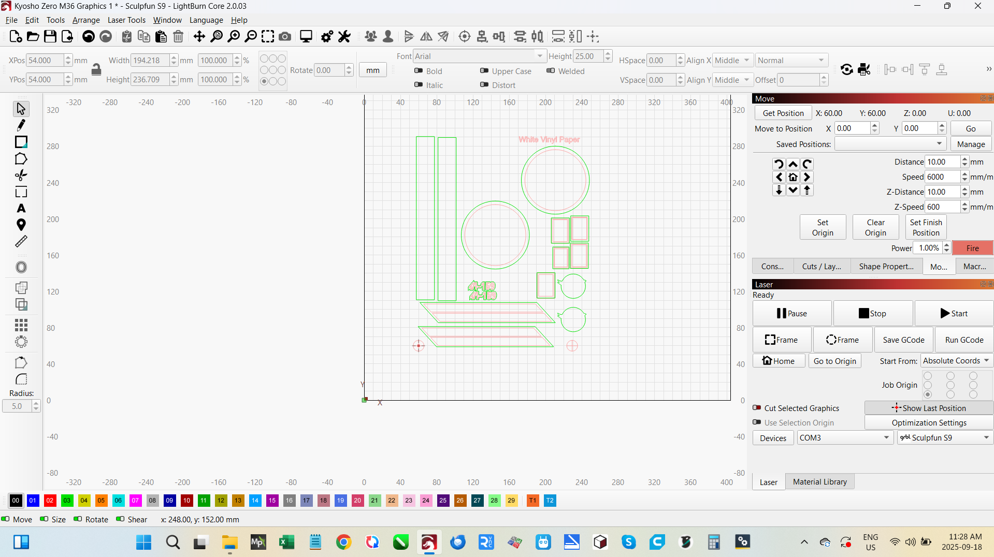Viewport: 994px width, 557px height.
Task: Pick the red 02 layer color swatch
Action: click(50, 501)
